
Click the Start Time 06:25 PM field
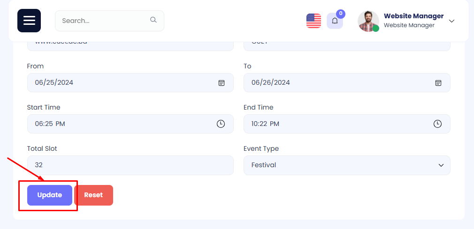click(117, 124)
